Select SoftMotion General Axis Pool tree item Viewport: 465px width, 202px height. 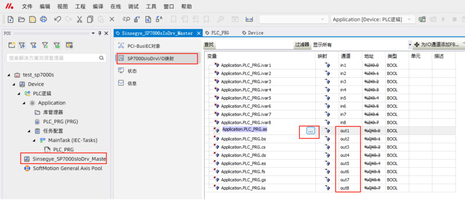(67, 168)
